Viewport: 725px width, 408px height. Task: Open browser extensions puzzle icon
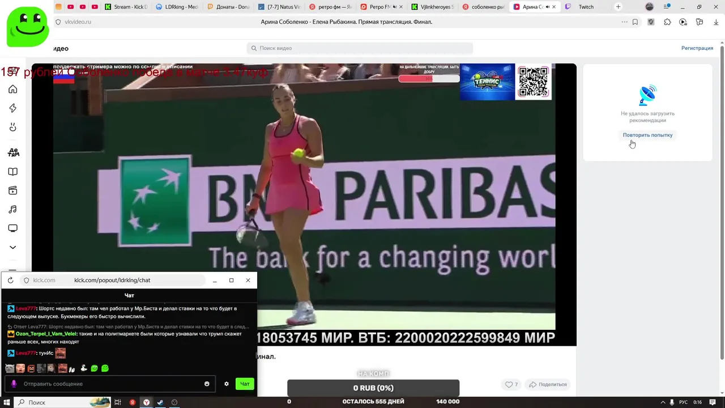[667, 22]
